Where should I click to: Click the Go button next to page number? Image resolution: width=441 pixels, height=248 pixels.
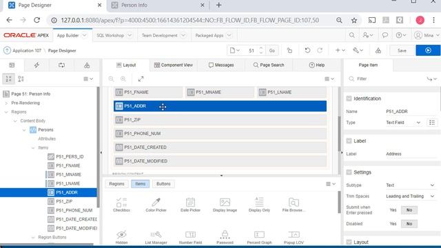272,50
